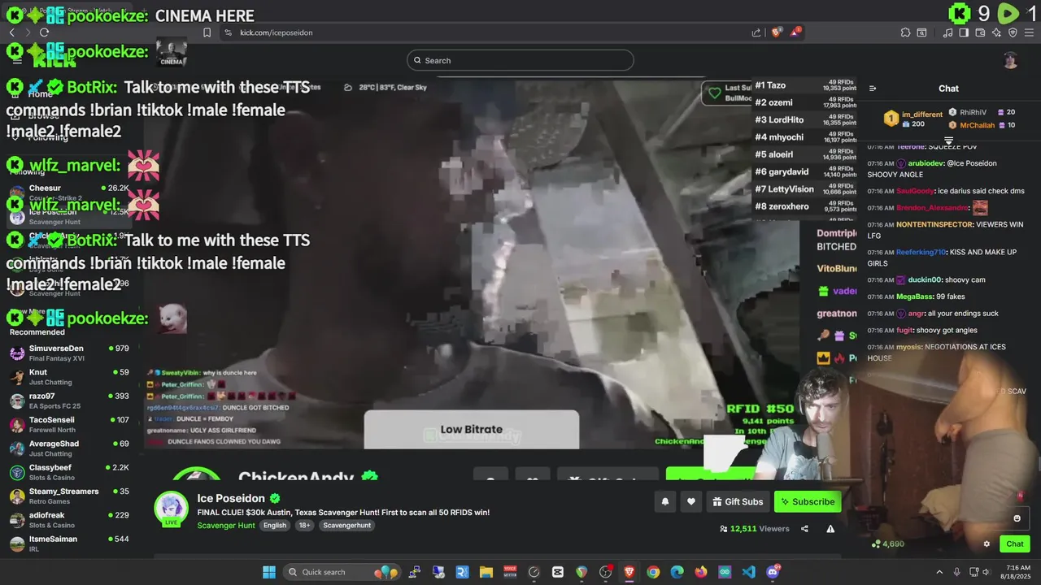Viewport: 1041px width, 585px height.
Task: Click the English language tag
Action: [275, 526]
